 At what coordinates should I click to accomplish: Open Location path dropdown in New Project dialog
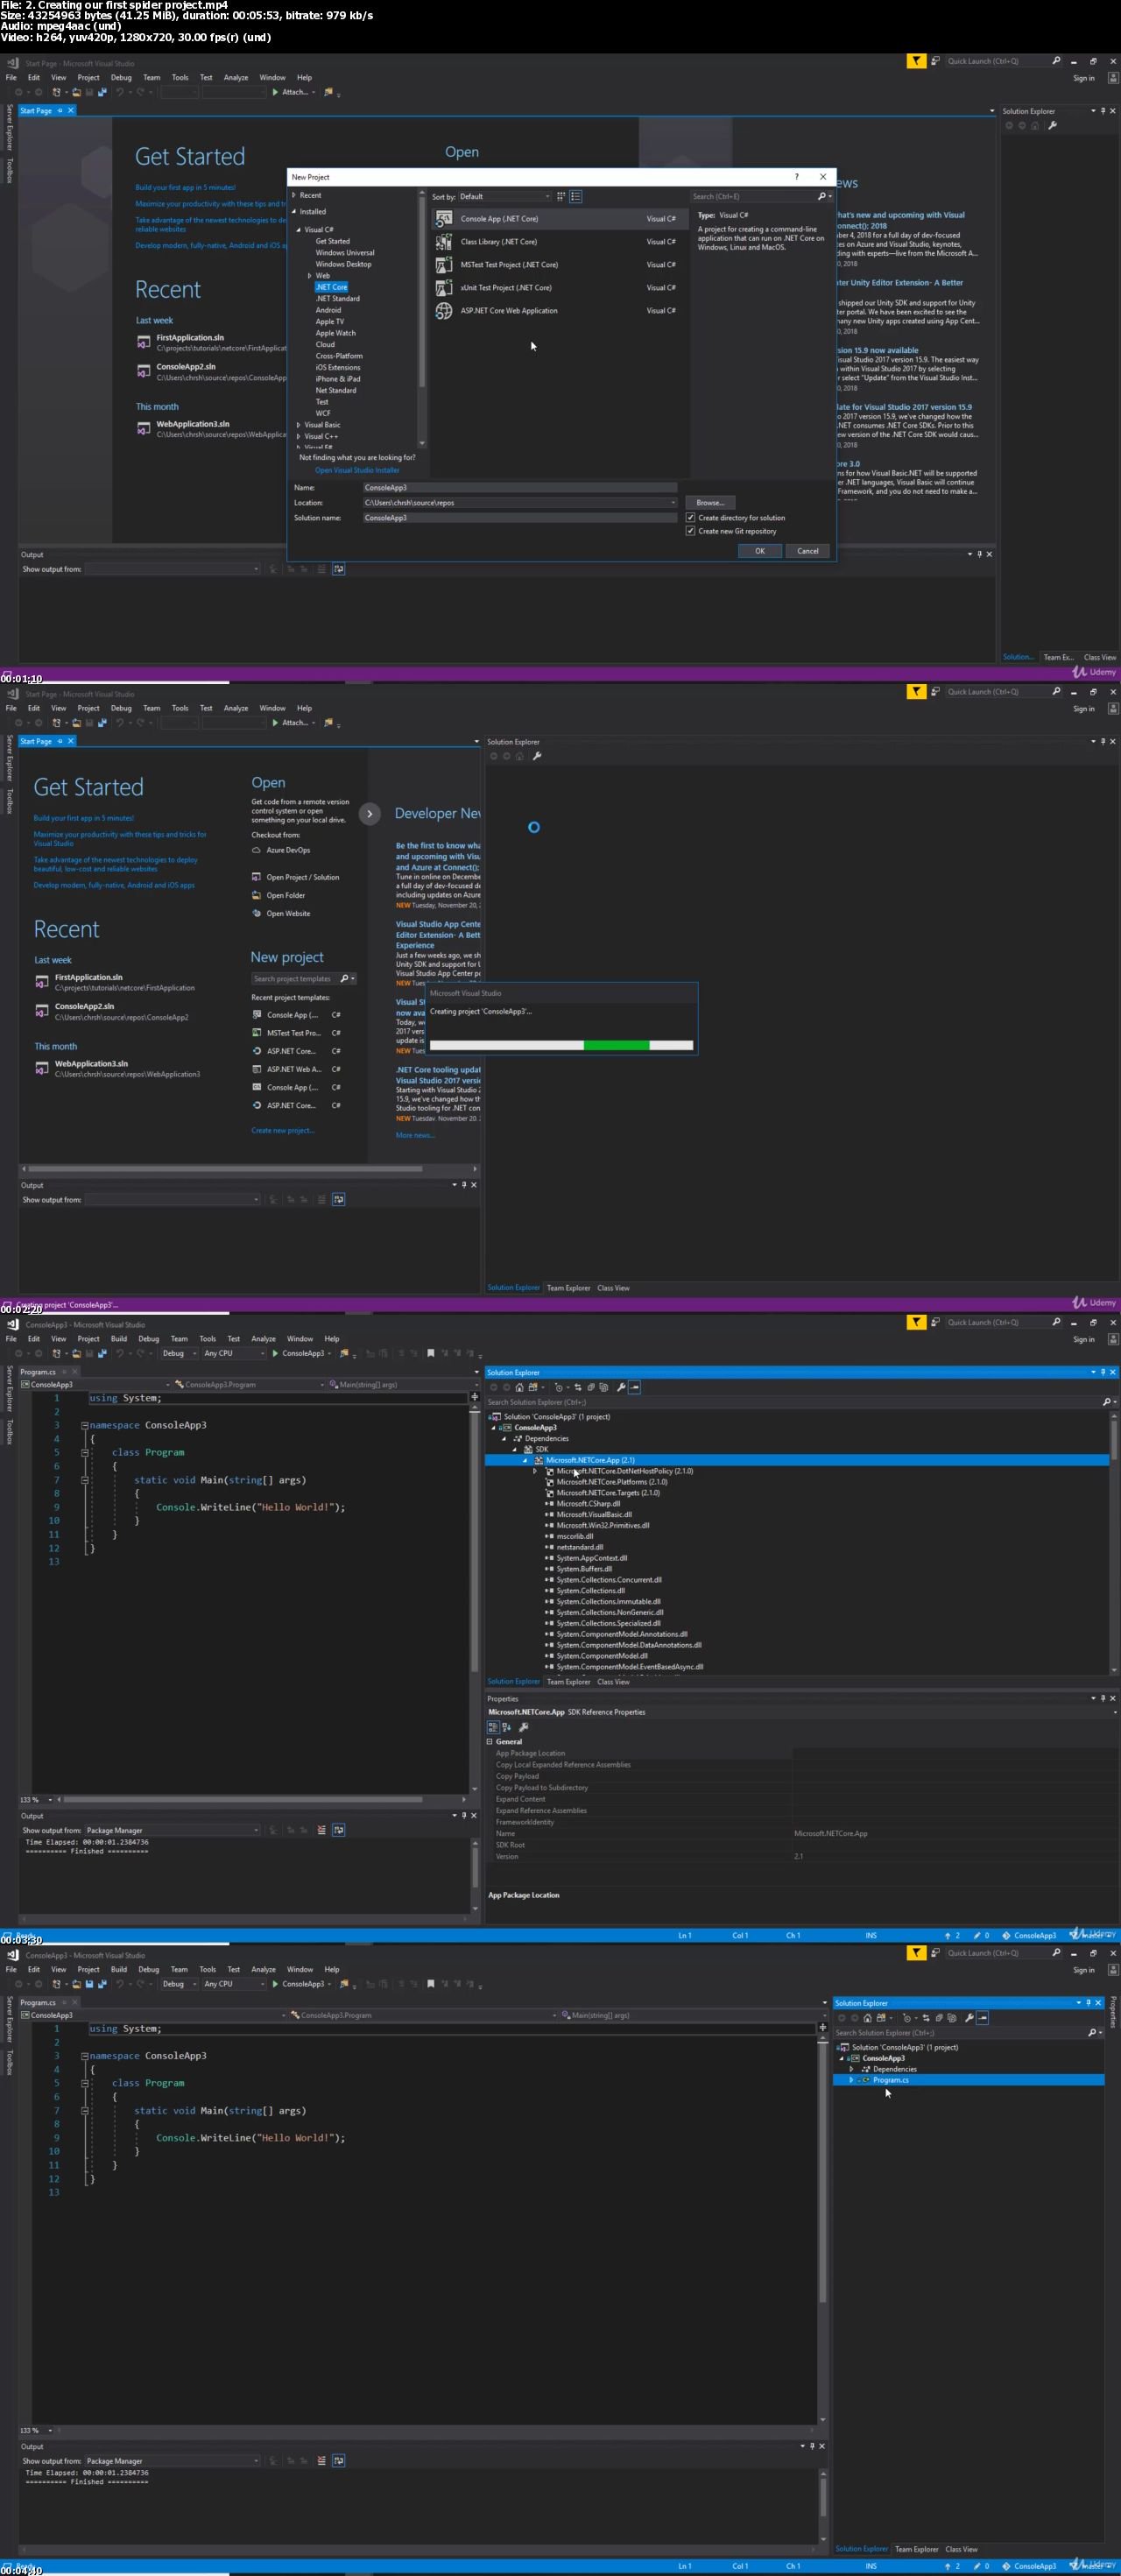click(x=672, y=502)
